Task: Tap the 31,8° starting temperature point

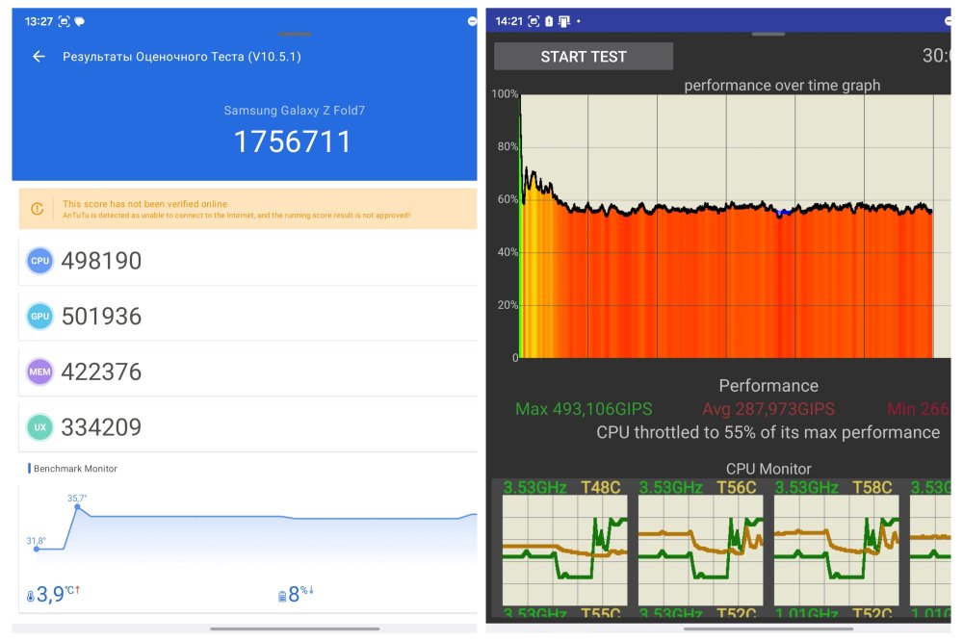Action: pos(37,549)
